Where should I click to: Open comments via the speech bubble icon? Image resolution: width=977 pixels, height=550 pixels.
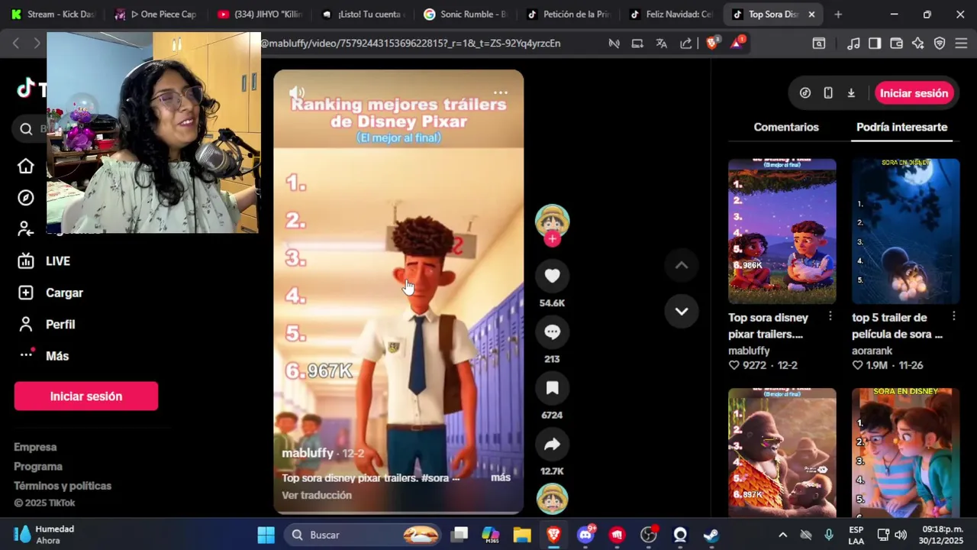tap(552, 332)
